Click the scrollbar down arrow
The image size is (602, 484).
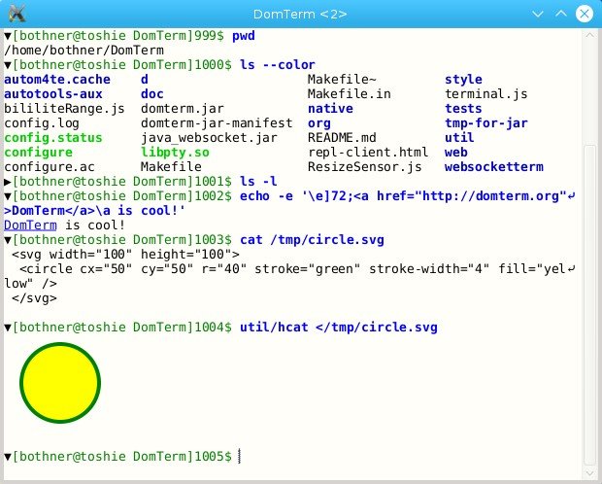point(589,473)
